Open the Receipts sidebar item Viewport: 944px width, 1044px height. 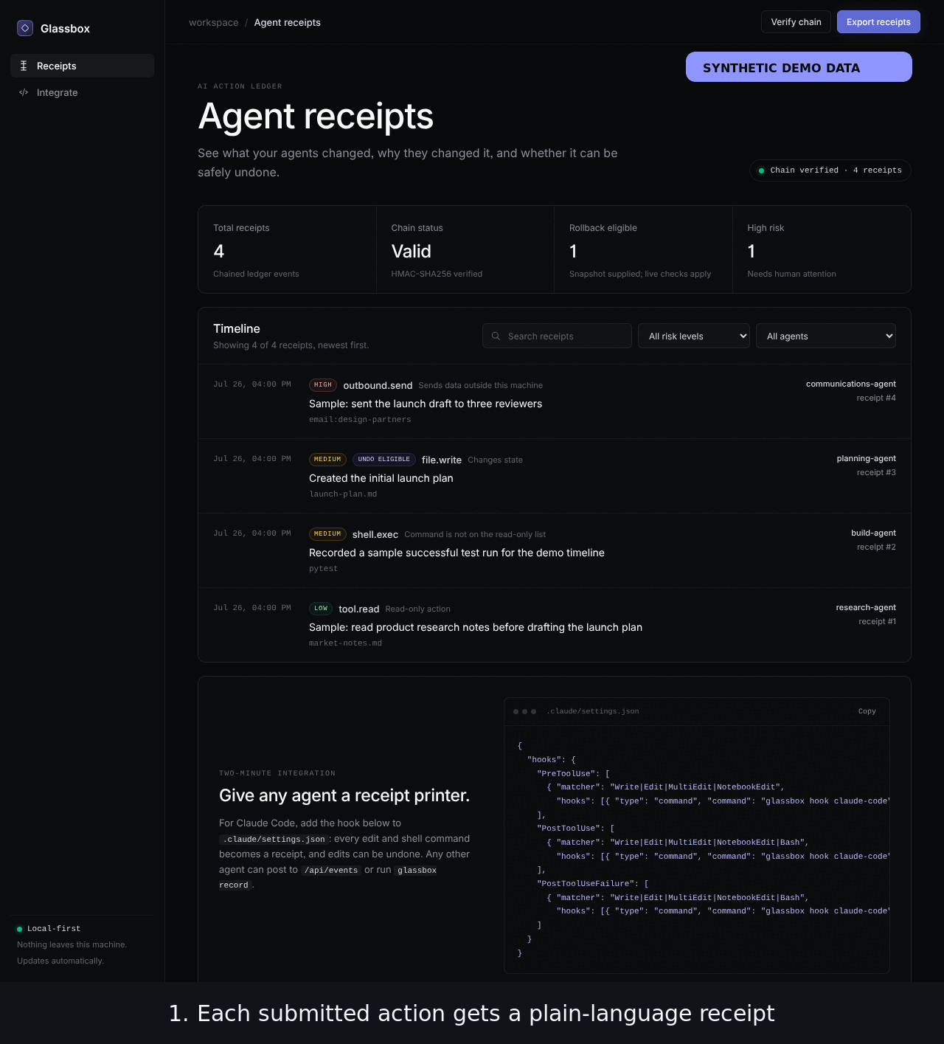click(x=82, y=66)
